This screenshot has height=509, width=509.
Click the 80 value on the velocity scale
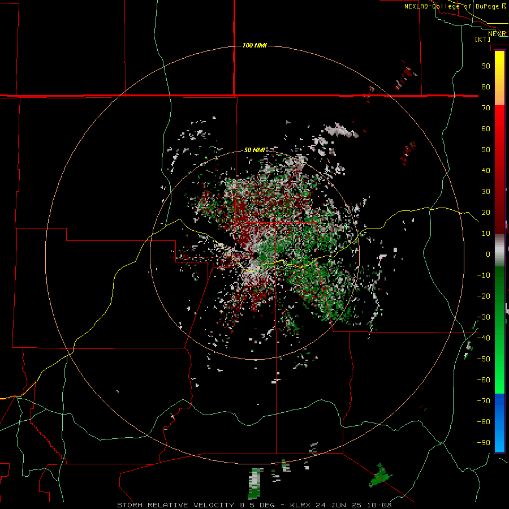tap(486, 87)
